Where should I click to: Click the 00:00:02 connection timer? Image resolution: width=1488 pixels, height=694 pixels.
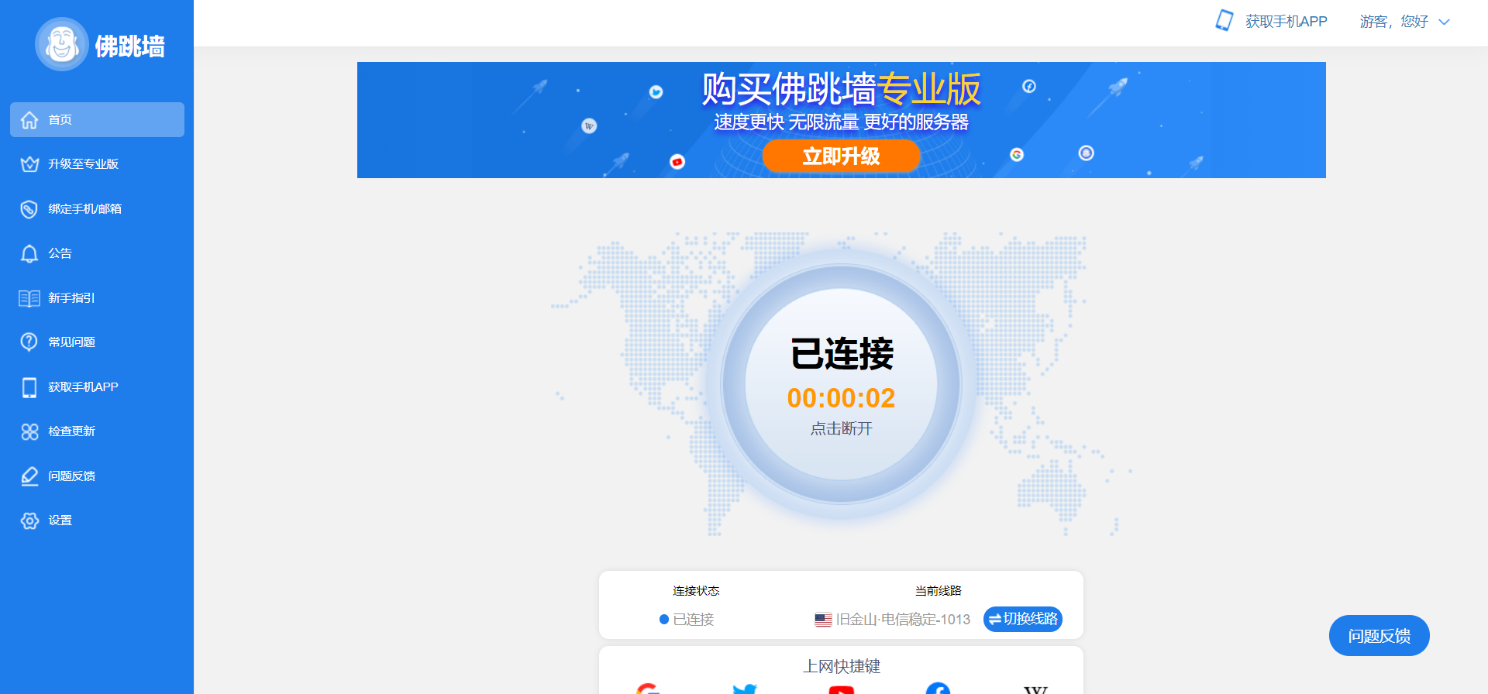841,398
